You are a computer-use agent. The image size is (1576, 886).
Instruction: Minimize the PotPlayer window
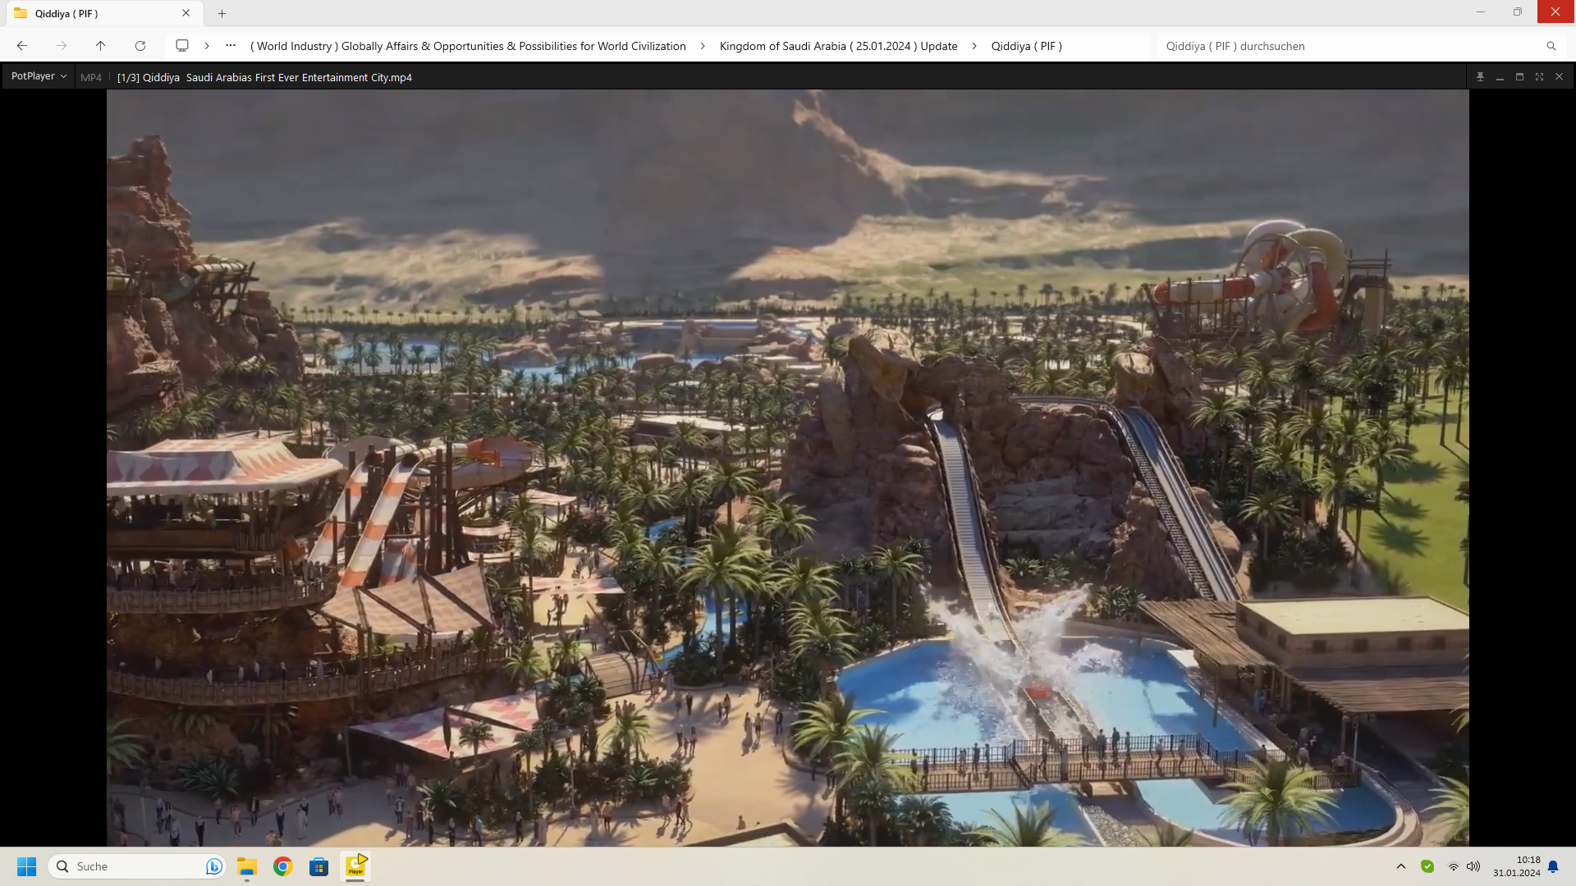[x=1500, y=76]
